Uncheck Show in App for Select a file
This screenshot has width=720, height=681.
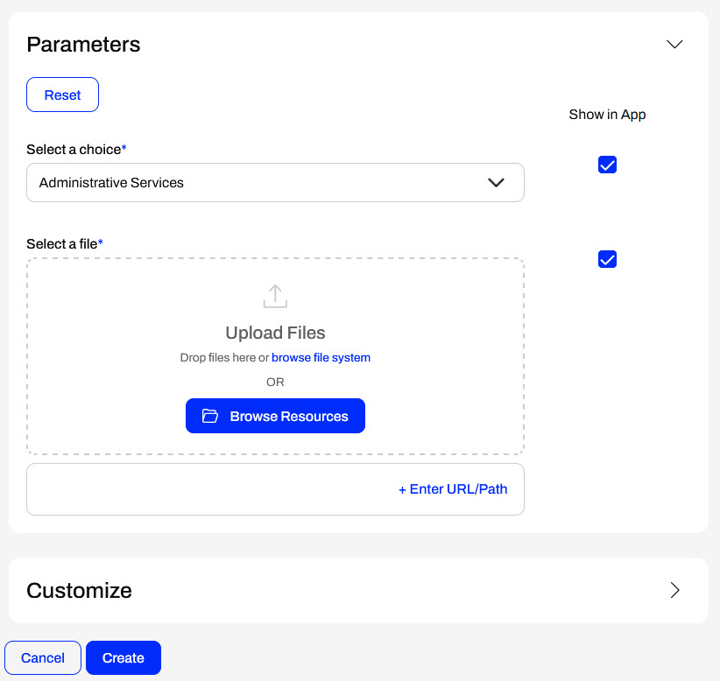pyautogui.click(x=607, y=259)
